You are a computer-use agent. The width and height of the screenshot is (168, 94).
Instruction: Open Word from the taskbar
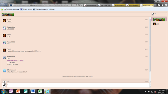pyautogui.click(x=33, y=91)
